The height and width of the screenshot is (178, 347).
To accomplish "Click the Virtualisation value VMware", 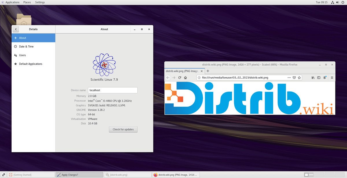I will point(93,119).
